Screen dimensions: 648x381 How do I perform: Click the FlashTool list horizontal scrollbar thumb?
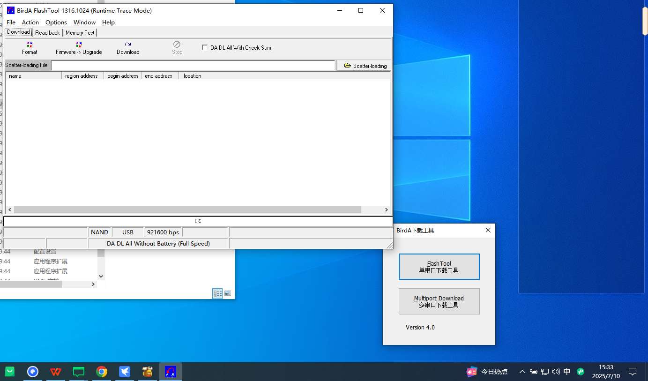tap(188, 210)
